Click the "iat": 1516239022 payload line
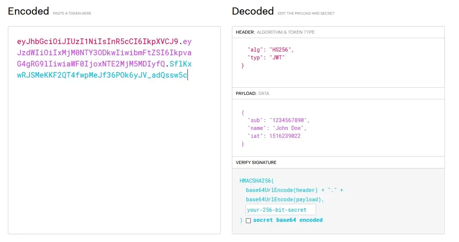The height and width of the screenshot is (242, 459). (x=274, y=136)
